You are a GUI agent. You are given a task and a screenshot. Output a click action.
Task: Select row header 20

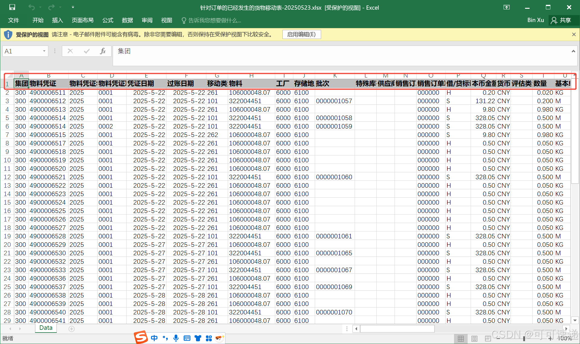7,245
